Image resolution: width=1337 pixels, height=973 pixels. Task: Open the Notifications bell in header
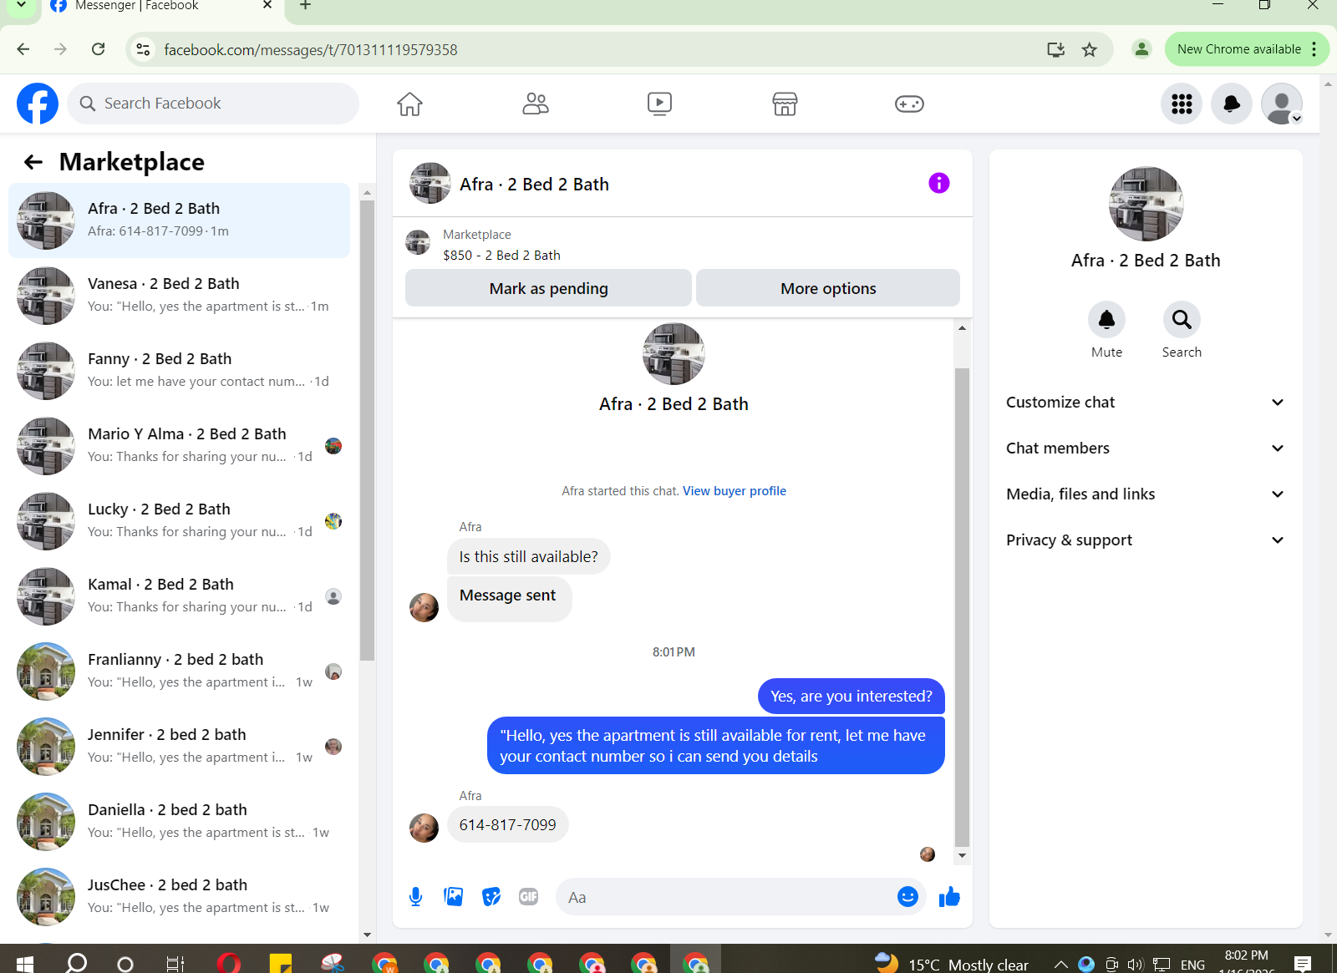pos(1232,104)
